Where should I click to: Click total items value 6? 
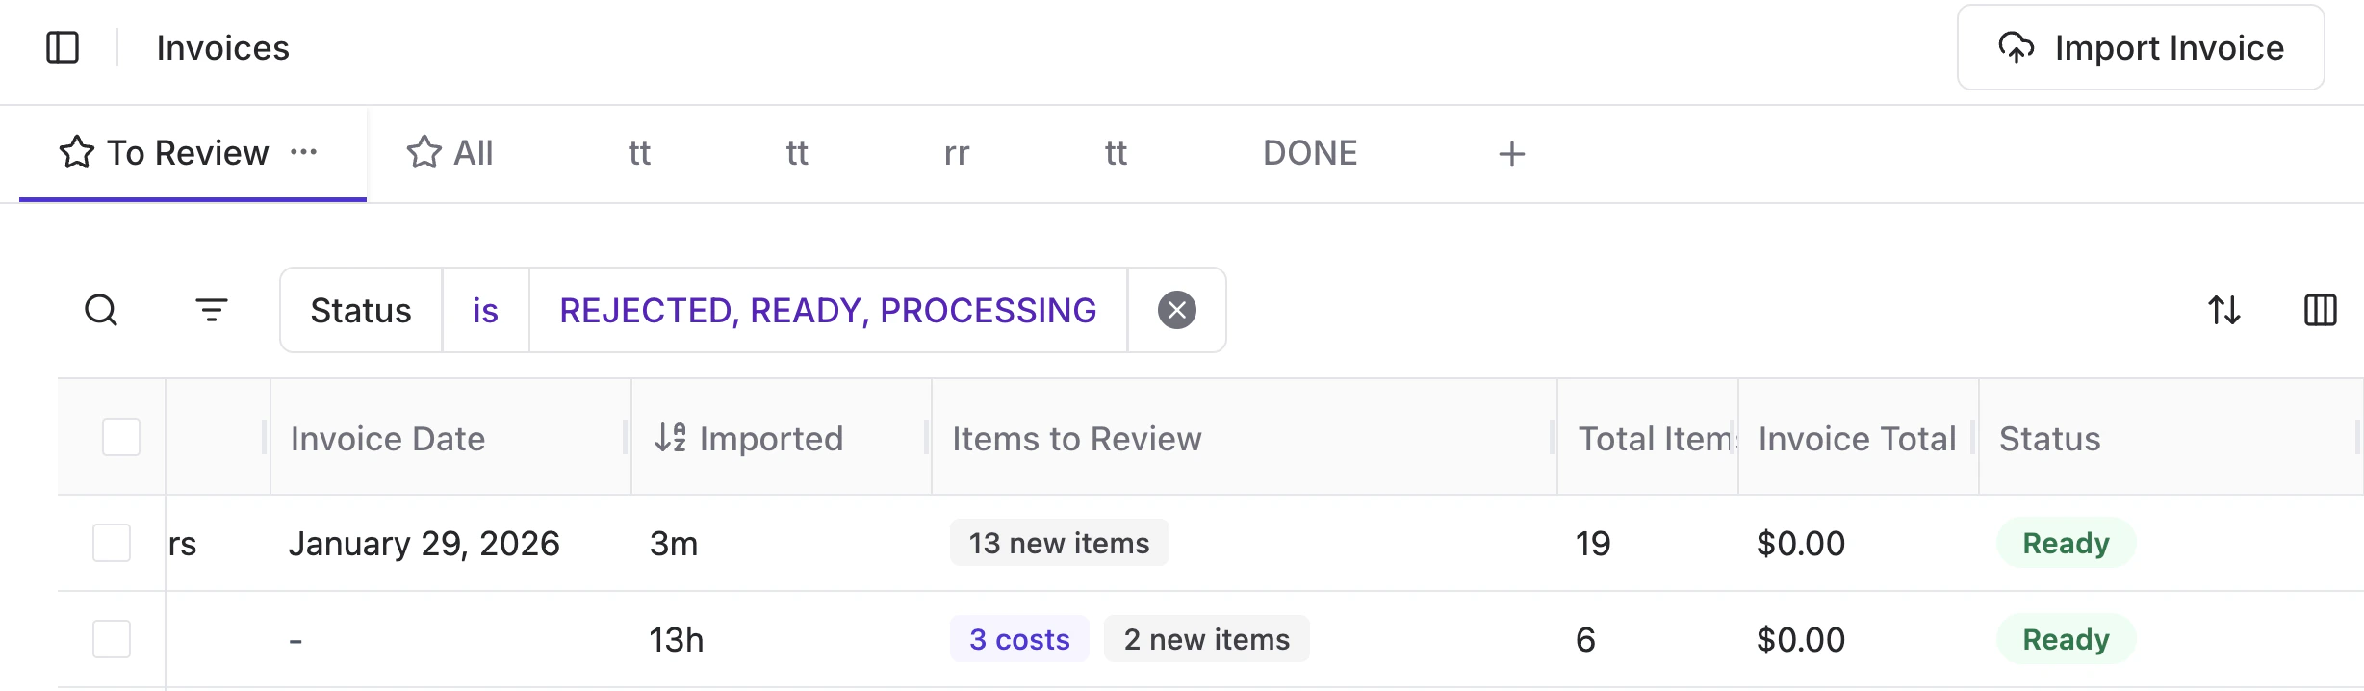pyautogui.click(x=1585, y=640)
